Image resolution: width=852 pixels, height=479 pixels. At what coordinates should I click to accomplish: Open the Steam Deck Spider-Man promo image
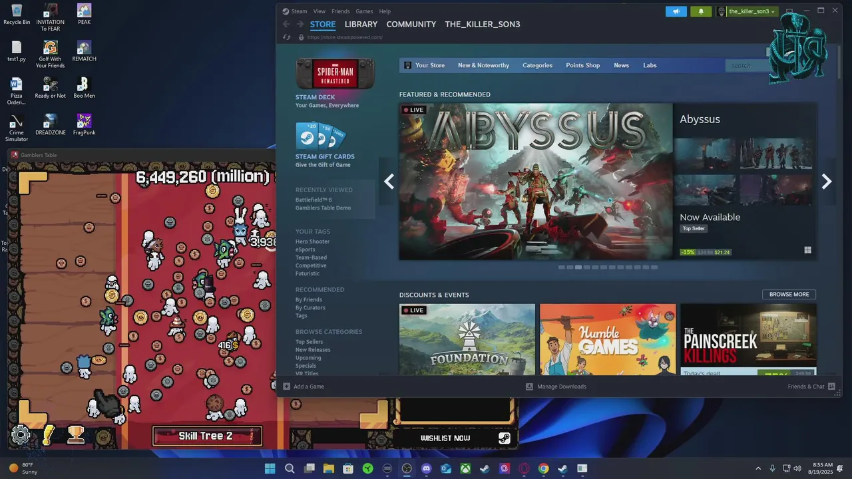click(335, 74)
